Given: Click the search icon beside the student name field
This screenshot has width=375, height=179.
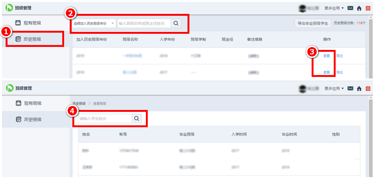Looking at the screenshot, I should point(136,119).
